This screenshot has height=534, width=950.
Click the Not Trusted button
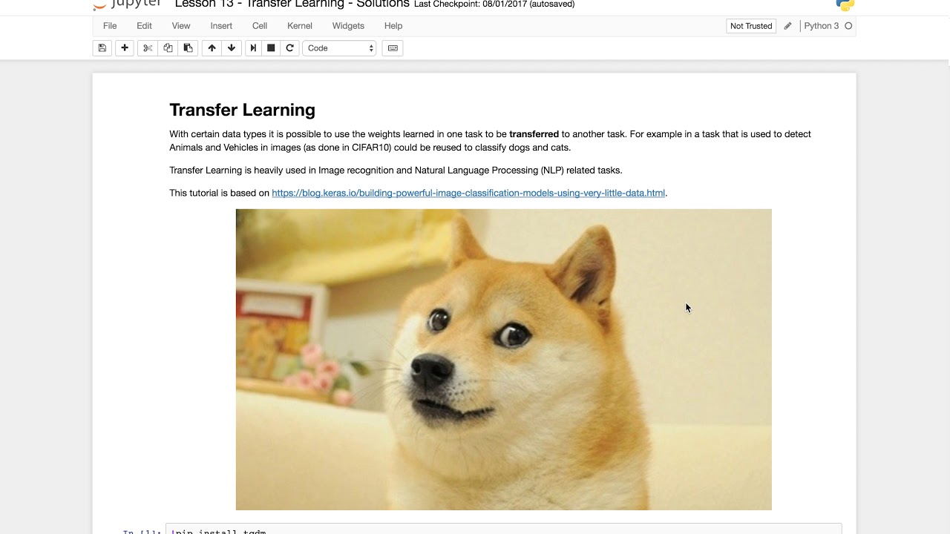click(x=751, y=26)
